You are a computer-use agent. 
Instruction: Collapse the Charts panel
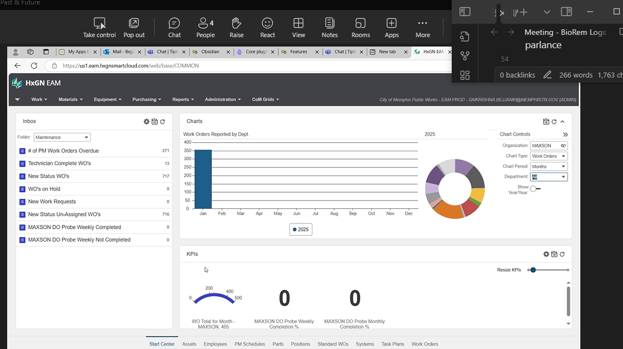(562, 121)
